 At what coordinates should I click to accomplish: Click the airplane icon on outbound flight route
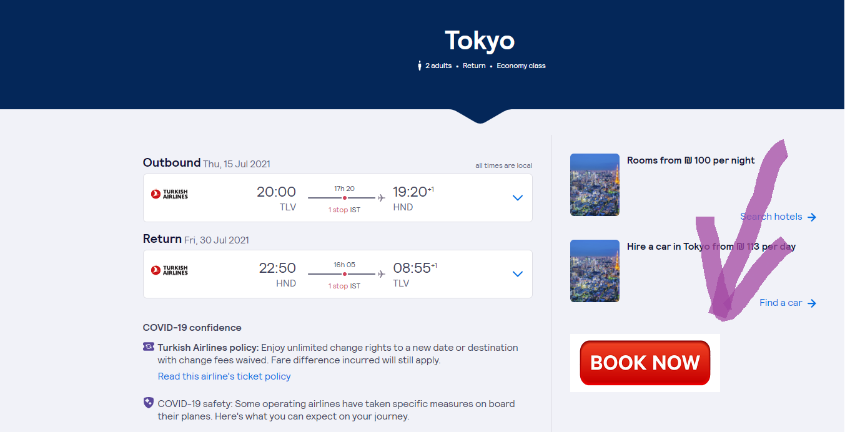tap(381, 198)
